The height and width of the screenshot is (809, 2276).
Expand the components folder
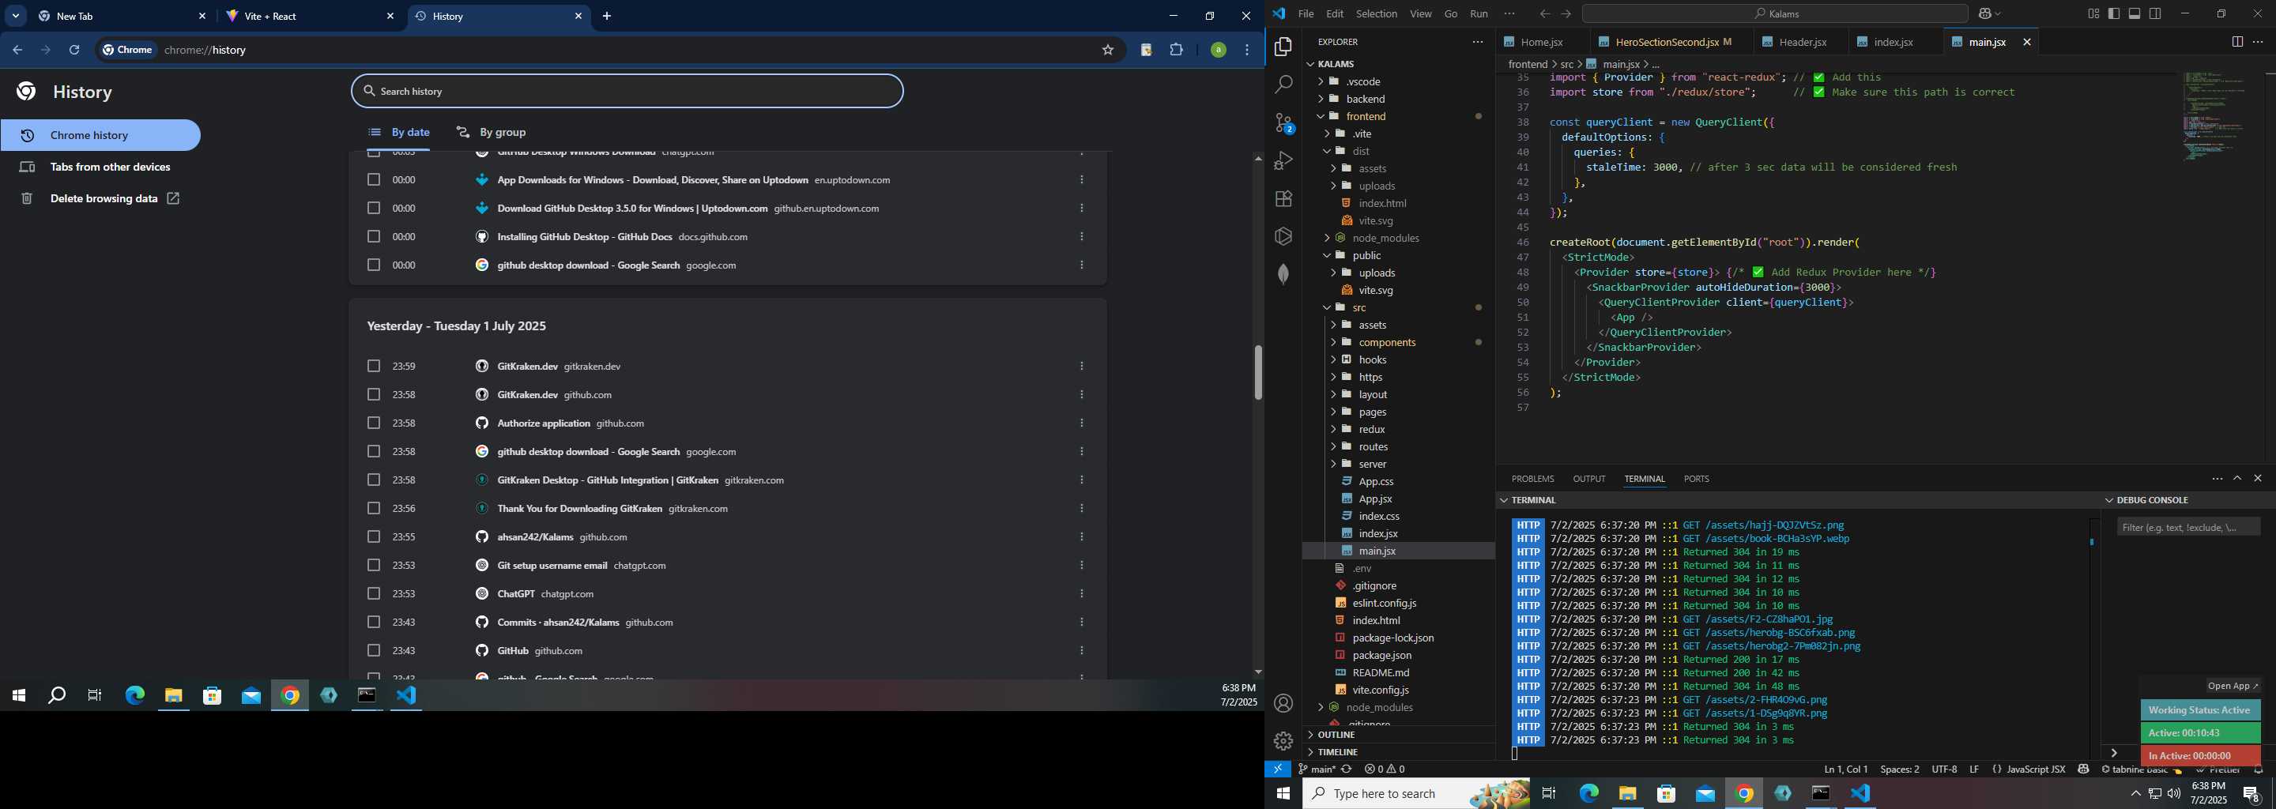pos(1333,343)
